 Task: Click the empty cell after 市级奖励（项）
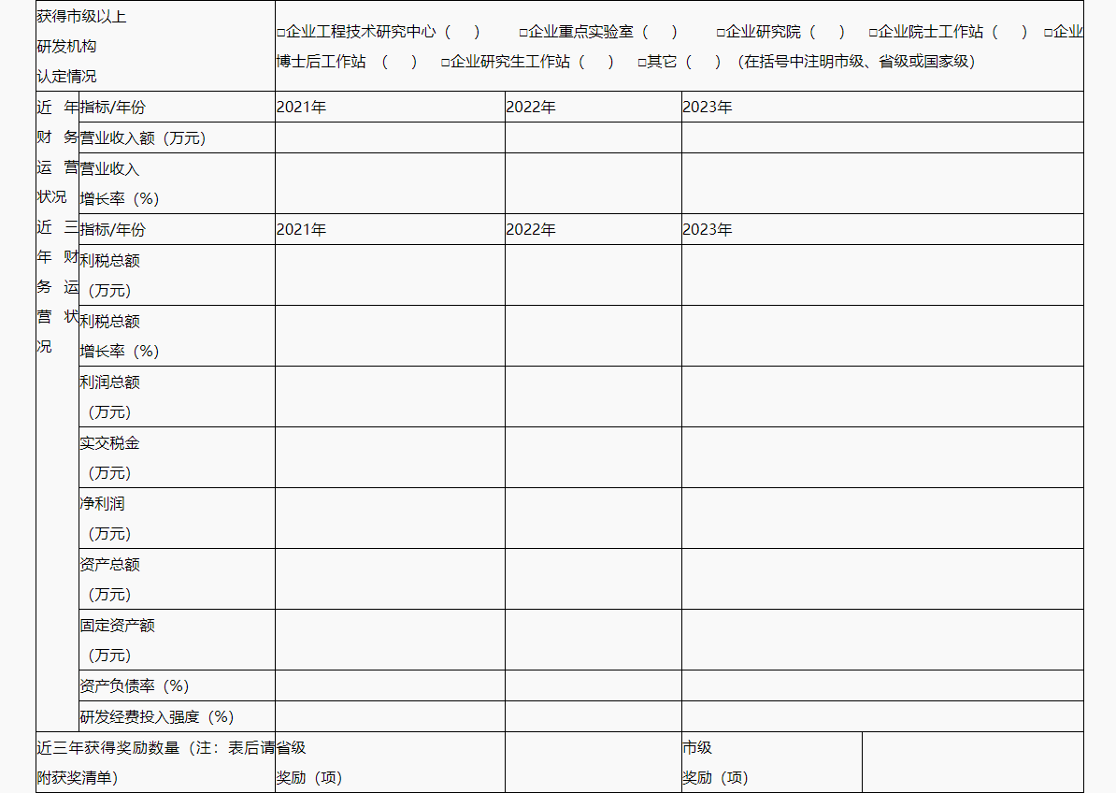972,762
